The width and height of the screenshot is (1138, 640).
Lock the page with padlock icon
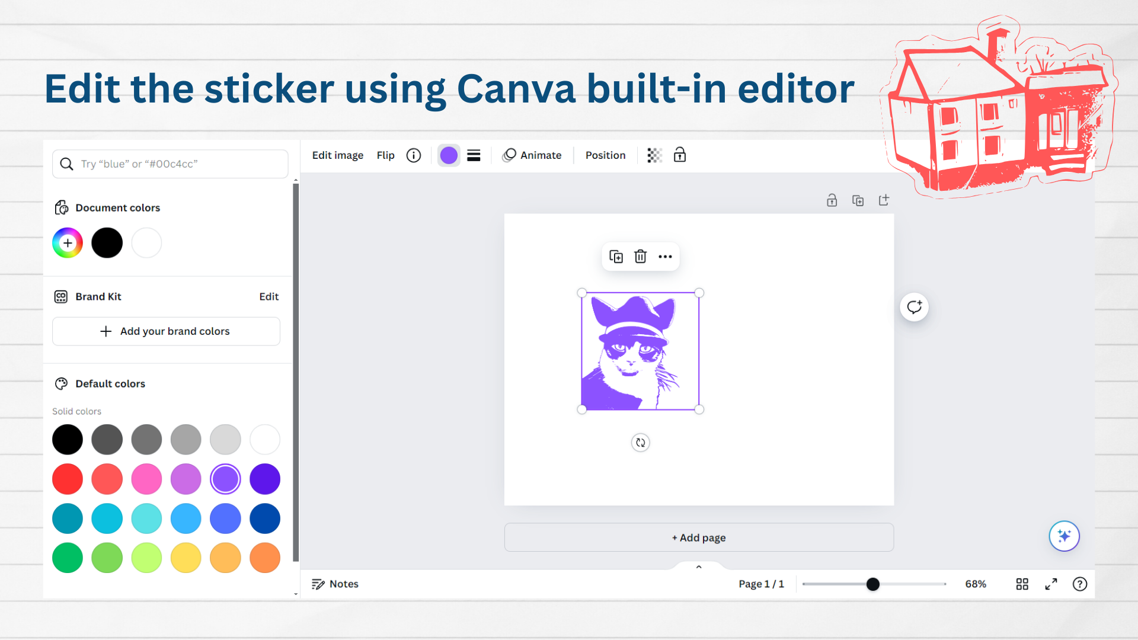click(832, 200)
